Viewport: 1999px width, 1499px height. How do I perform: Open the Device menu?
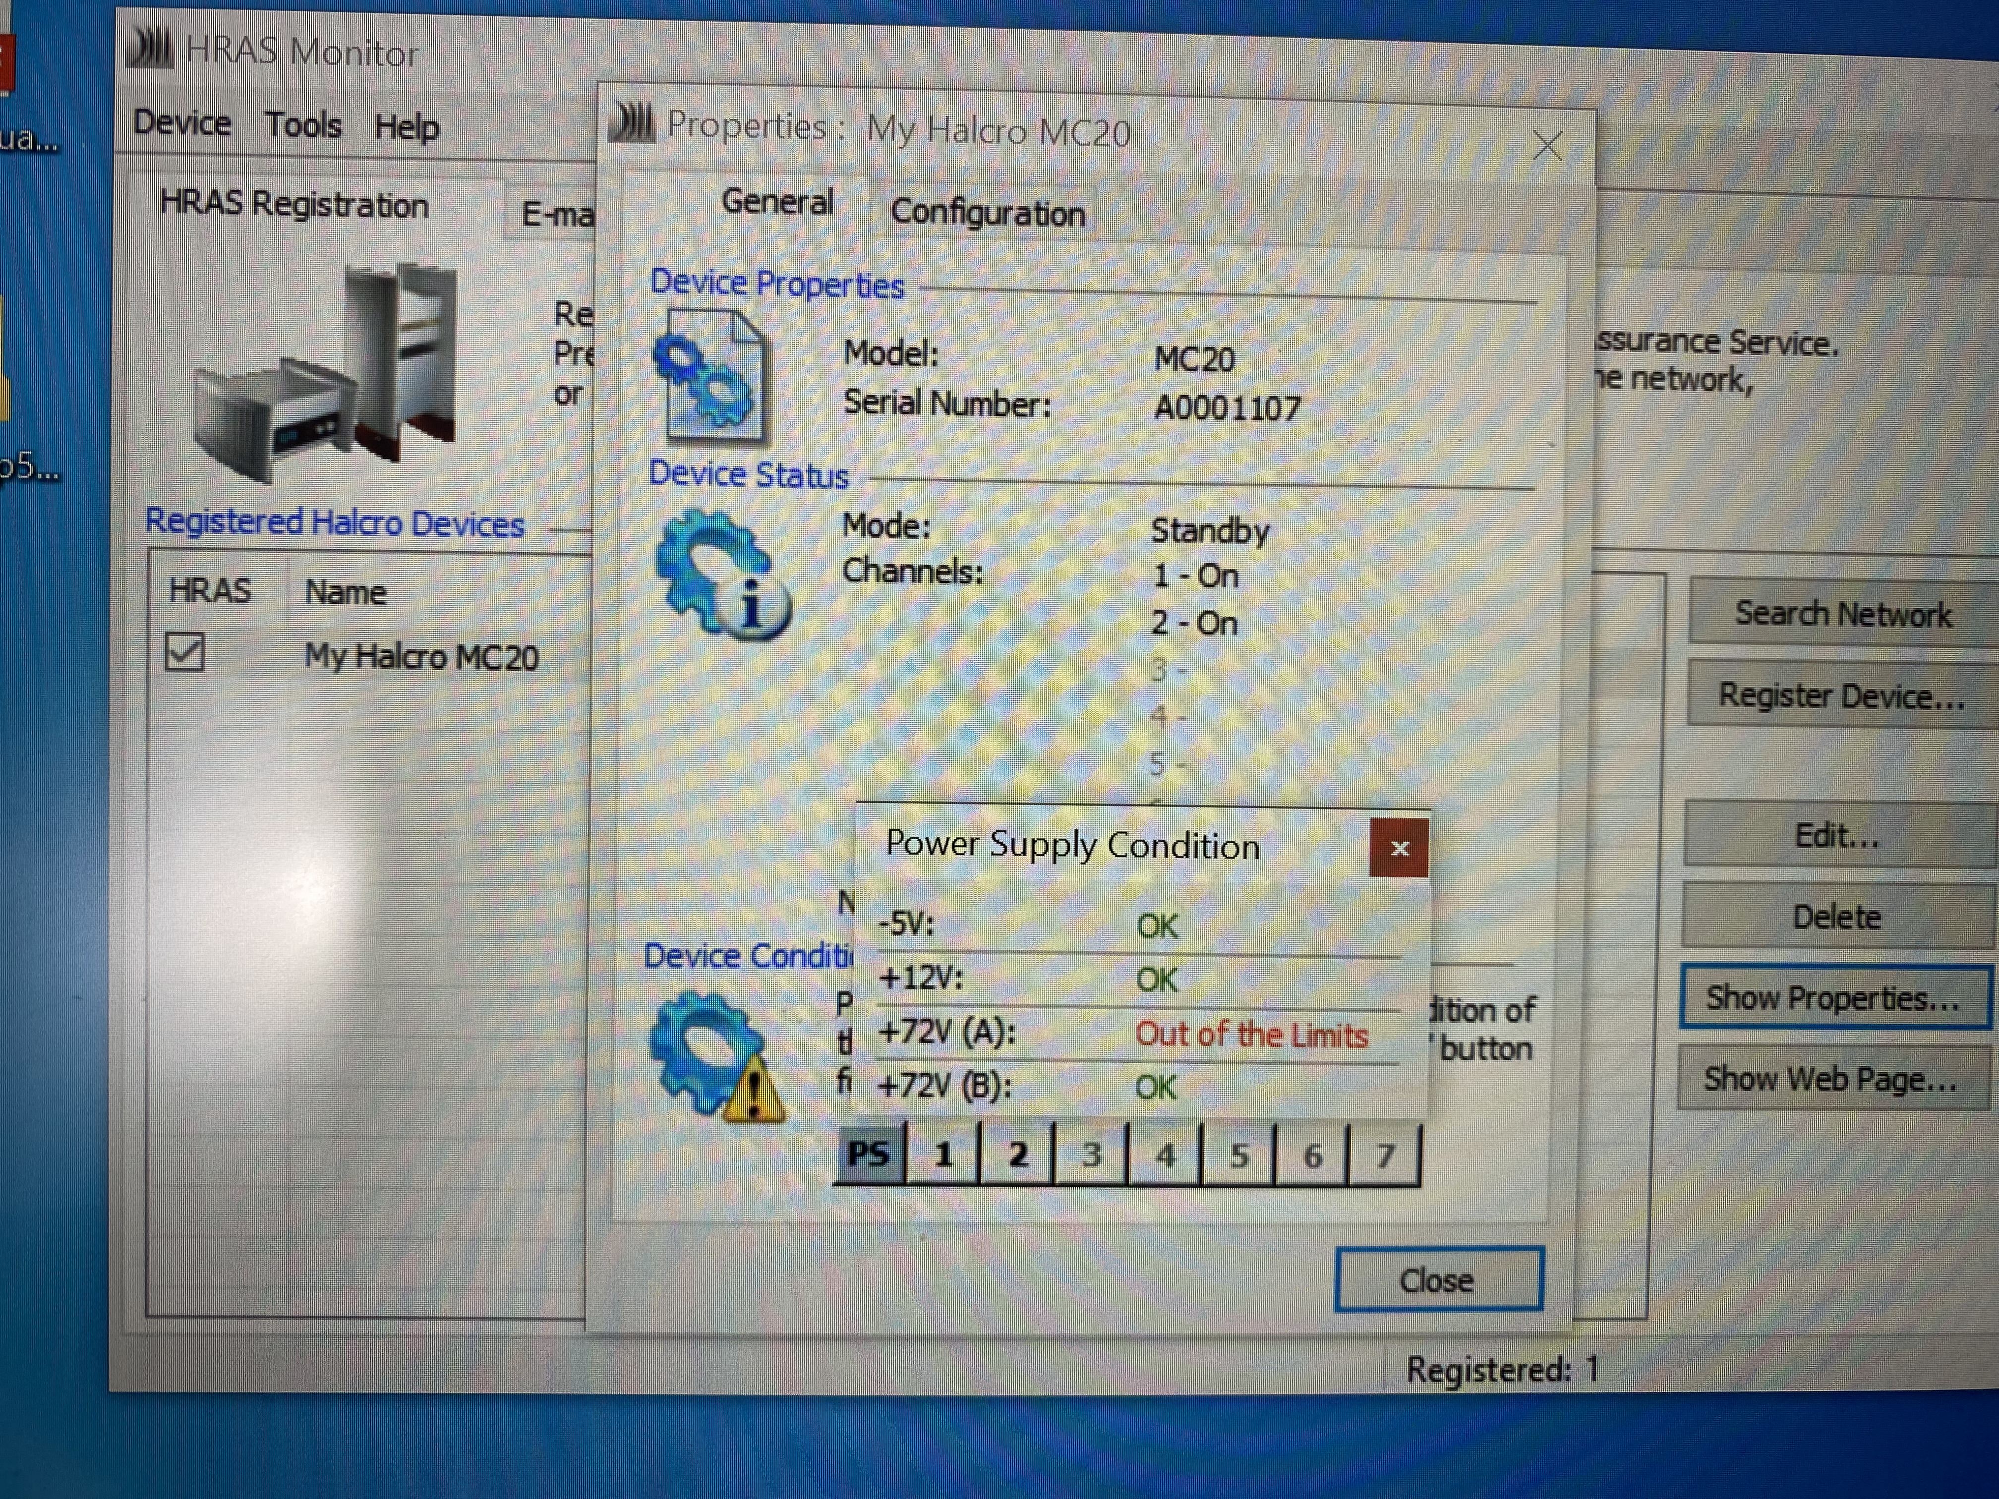click(x=181, y=122)
